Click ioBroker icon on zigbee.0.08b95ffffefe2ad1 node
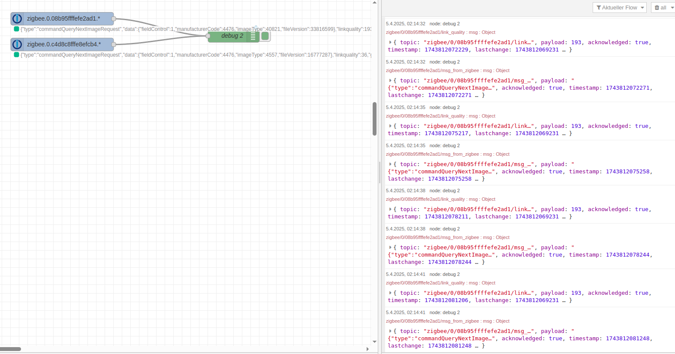Viewport: 675px width, 354px height. click(x=17, y=19)
